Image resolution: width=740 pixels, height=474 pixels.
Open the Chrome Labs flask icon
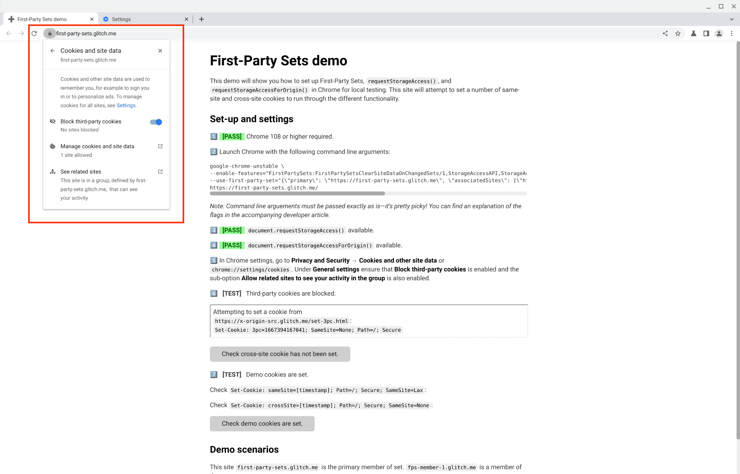(693, 33)
